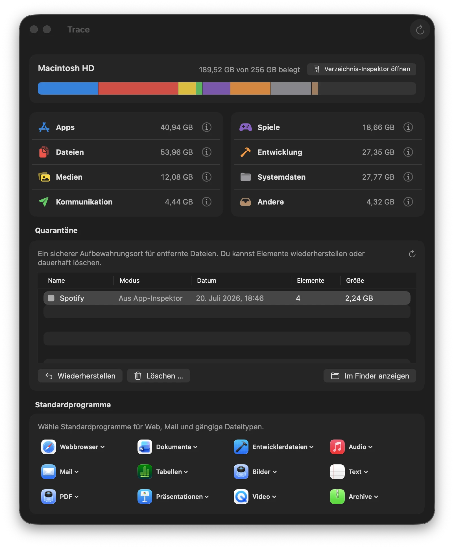Click the Medien photo icon

click(x=44, y=177)
